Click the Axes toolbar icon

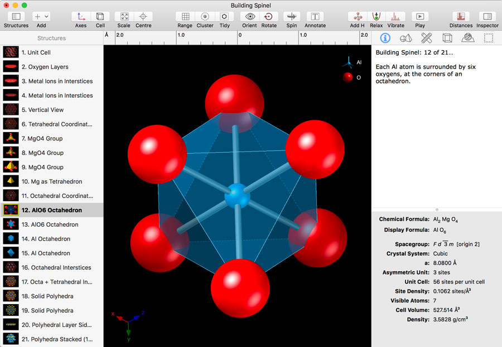pos(81,17)
